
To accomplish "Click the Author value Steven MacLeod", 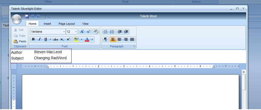I will click(48, 52).
